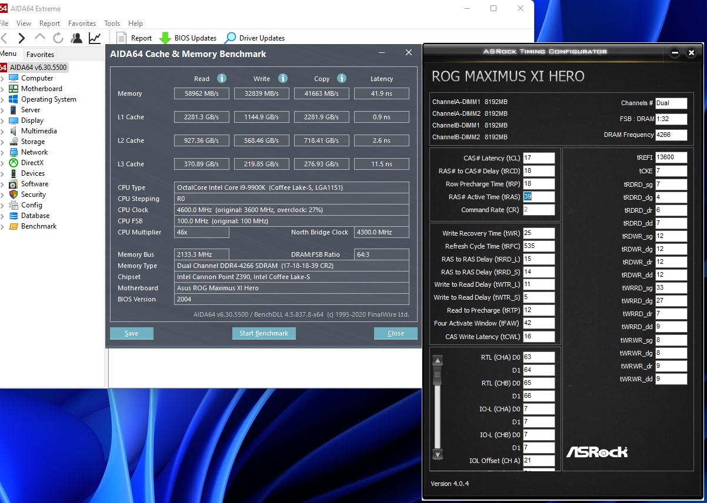Select the Computer icon in the tree

(14, 78)
